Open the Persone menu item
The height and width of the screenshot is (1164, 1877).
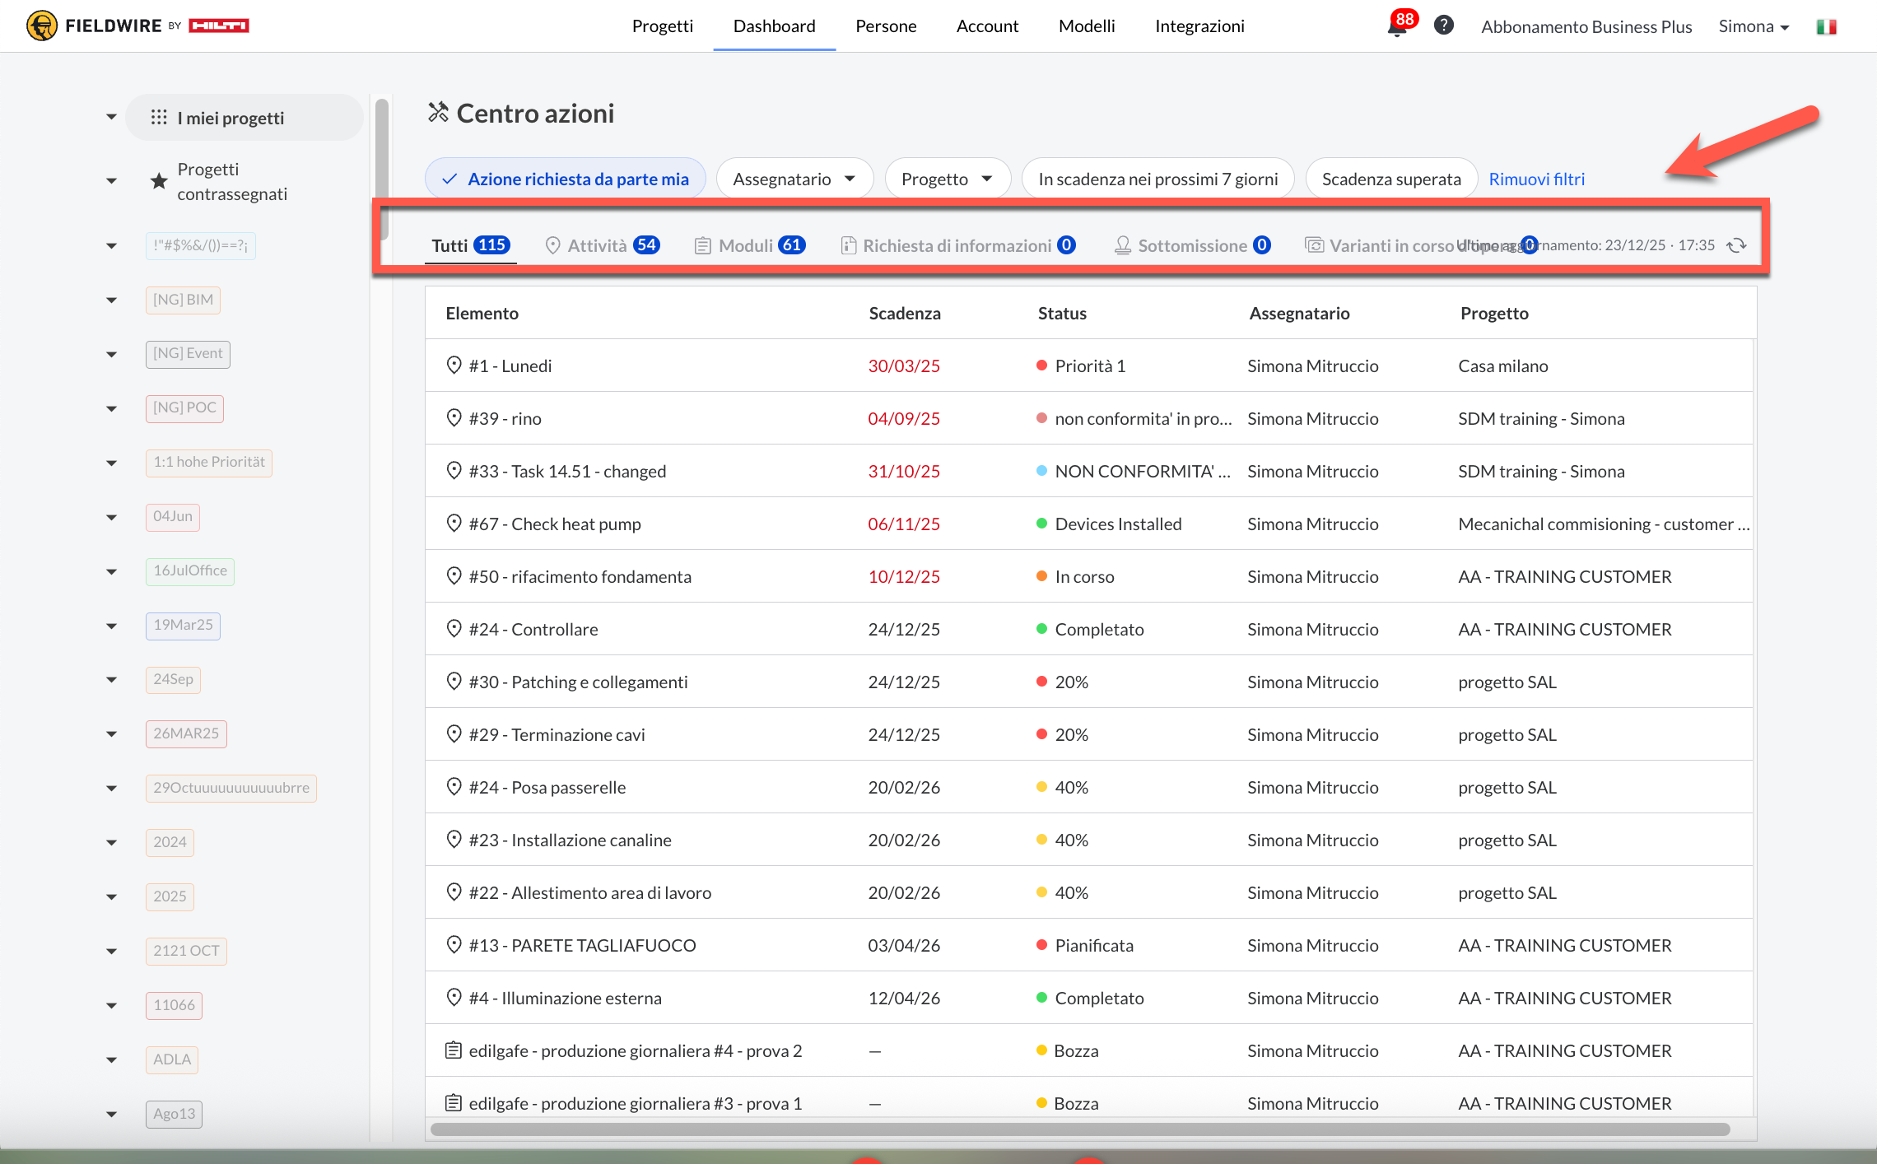(x=886, y=26)
